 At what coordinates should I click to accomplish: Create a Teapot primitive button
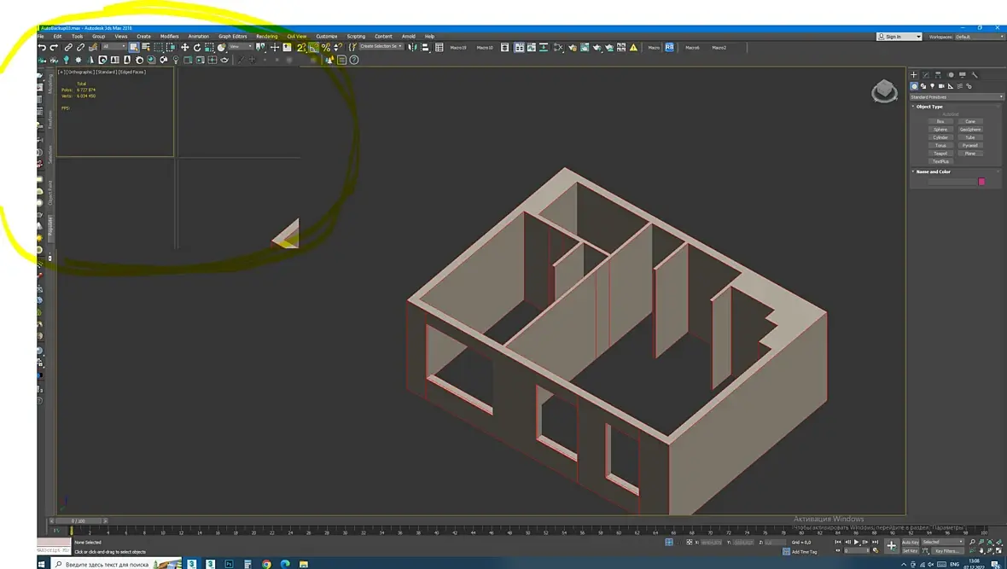click(940, 154)
